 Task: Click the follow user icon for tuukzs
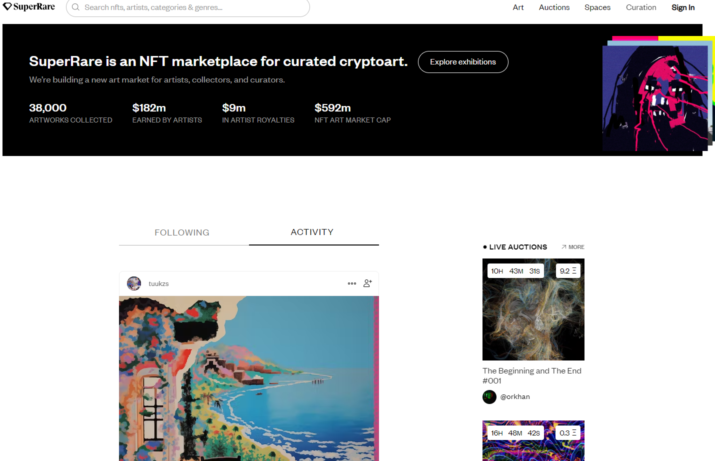pos(367,283)
